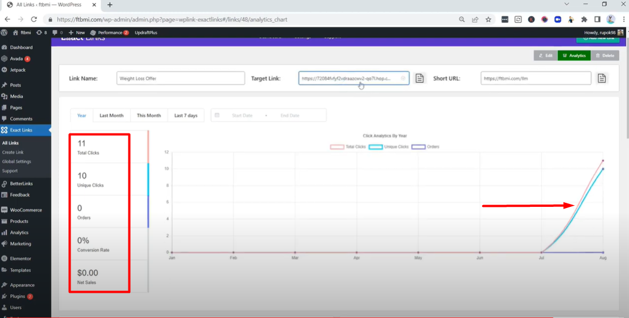This screenshot has width=629, height=318.
Task: Switch to Last Month tab
Action: 111,115
